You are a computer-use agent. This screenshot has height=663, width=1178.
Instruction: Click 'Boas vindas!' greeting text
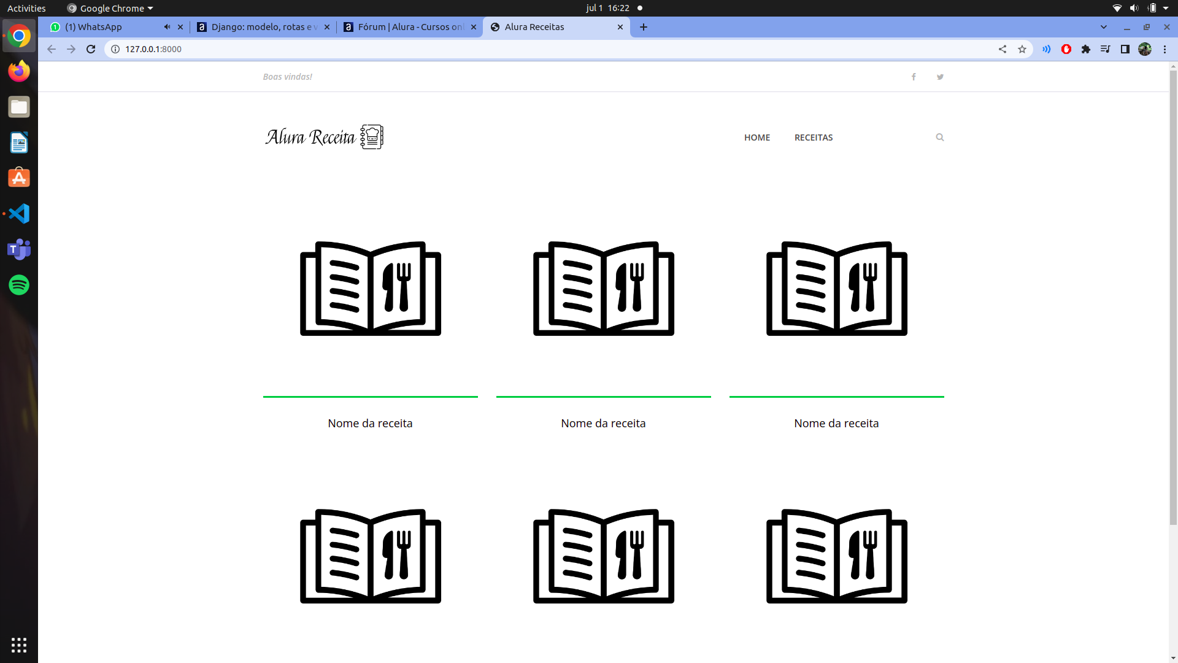(287, 77)
